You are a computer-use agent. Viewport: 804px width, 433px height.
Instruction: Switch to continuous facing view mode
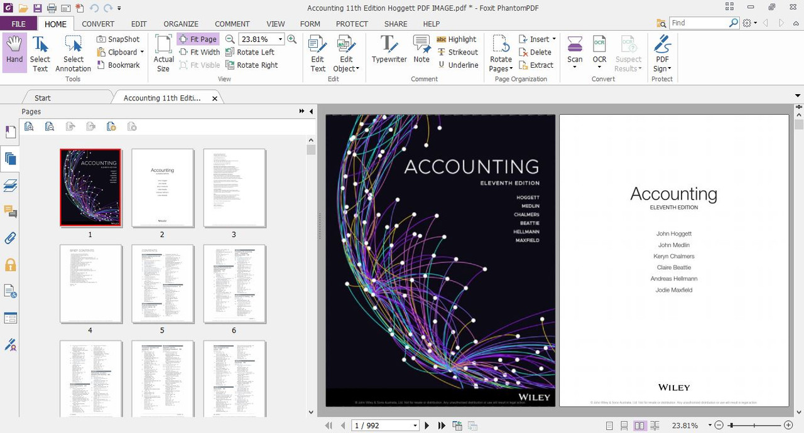[x=655, y=425]
